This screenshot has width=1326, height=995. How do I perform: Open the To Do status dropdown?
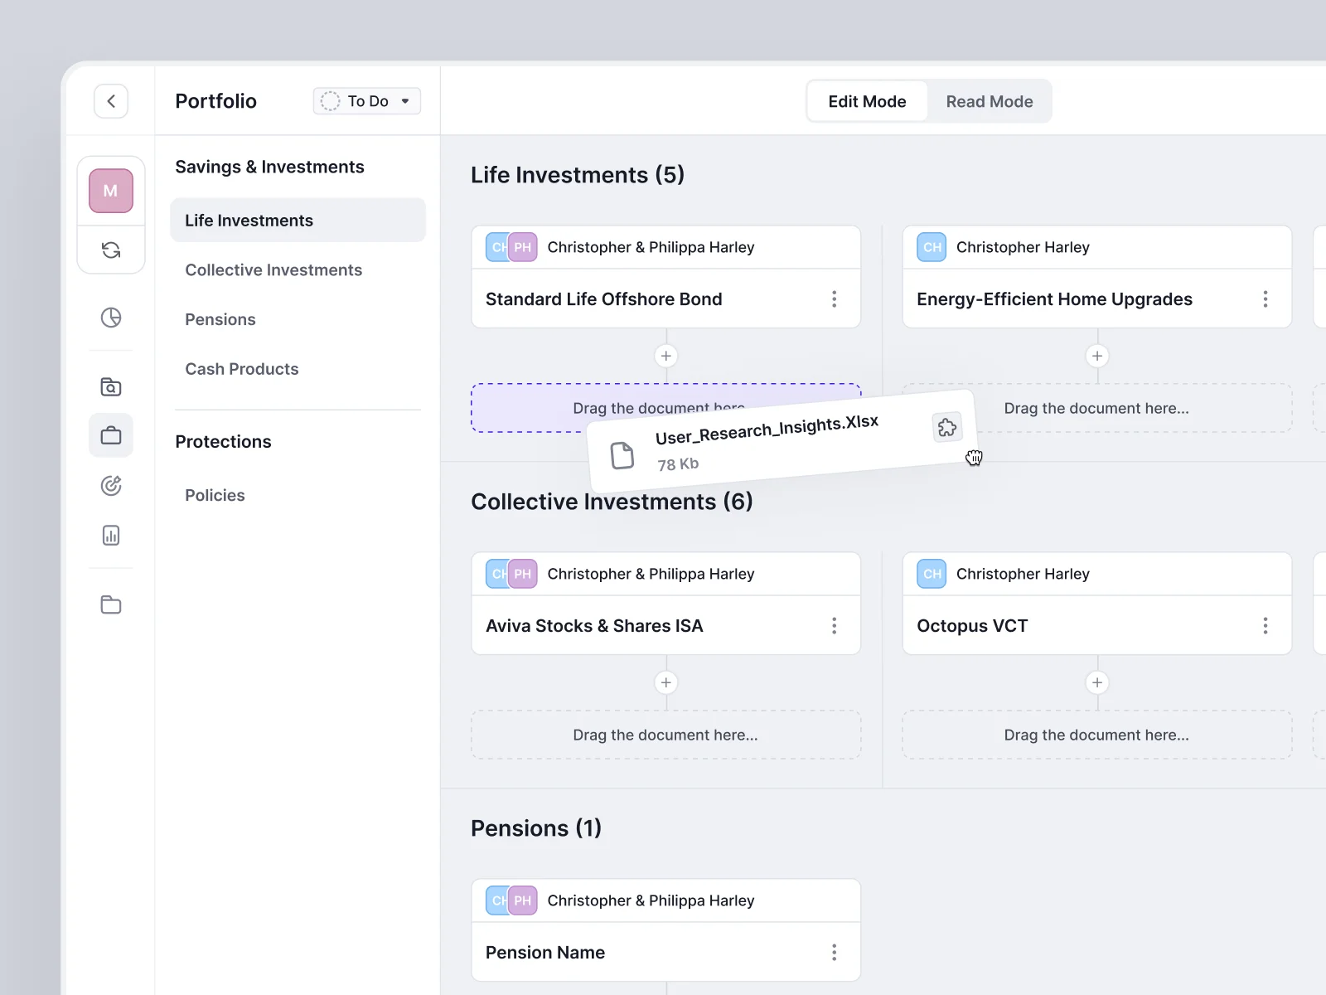(367, 101)
